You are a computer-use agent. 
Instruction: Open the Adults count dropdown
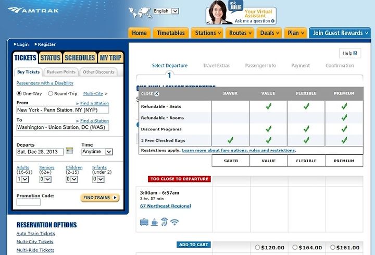pos(22,179)
